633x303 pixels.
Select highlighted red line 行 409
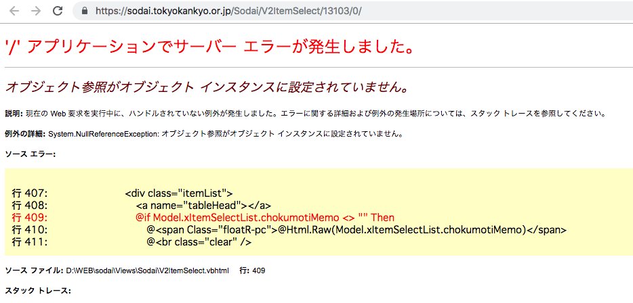pos(203,218)
